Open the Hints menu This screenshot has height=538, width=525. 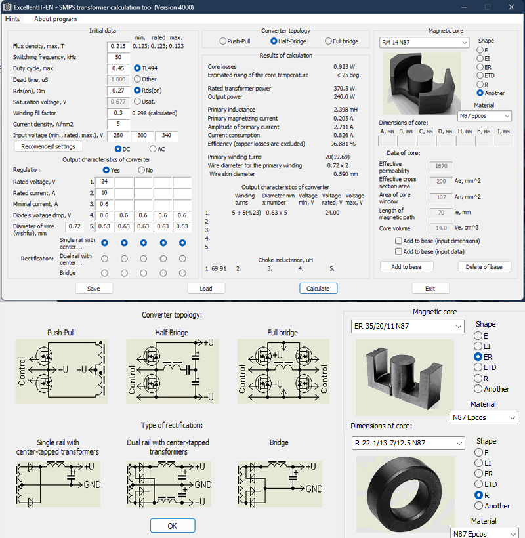pyautogui.click(x=12, y=19)
